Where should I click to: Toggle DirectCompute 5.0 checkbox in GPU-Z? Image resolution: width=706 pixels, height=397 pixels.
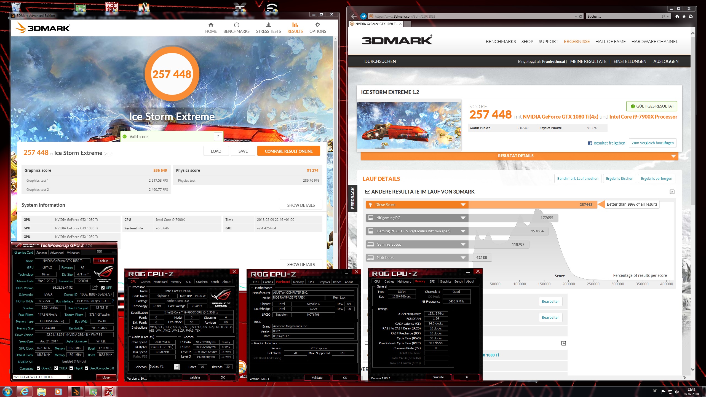[87, 368]
